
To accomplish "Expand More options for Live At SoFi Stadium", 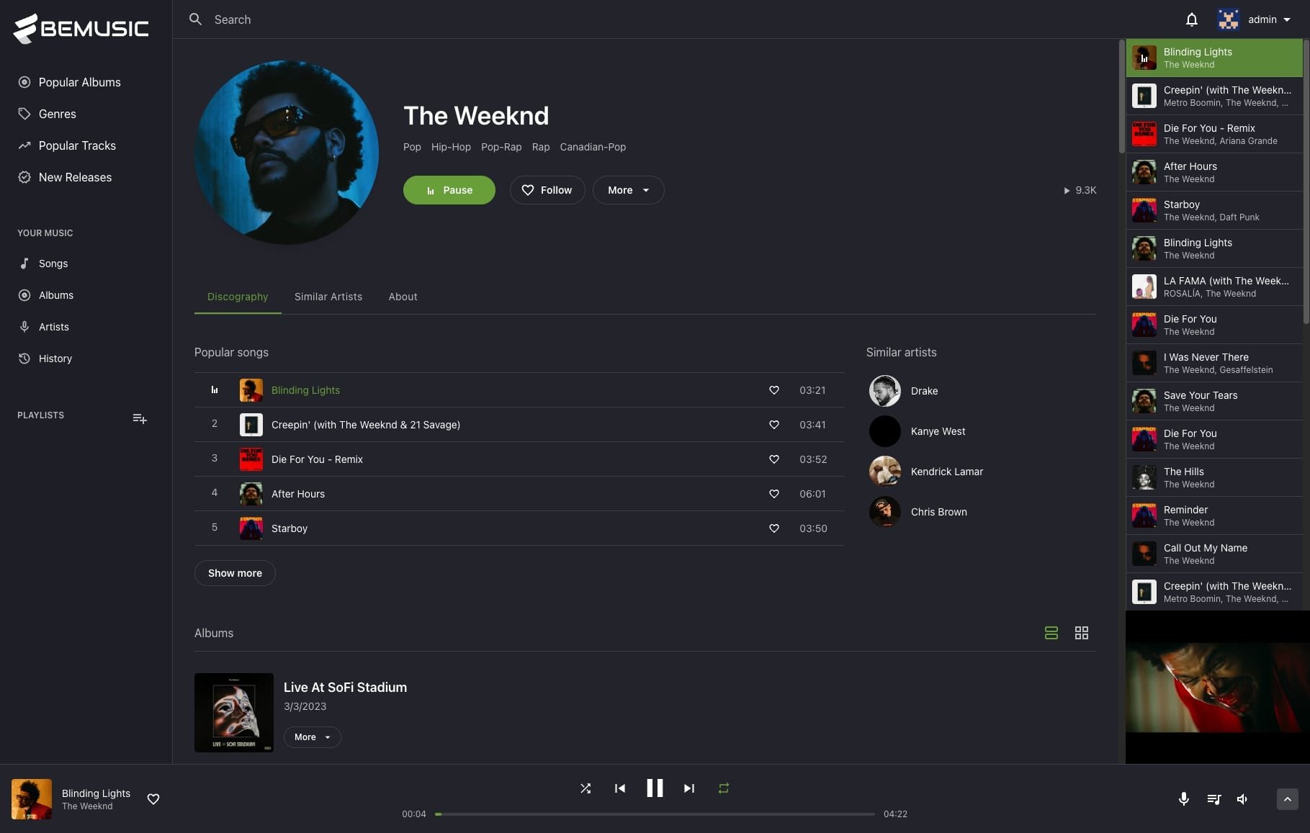I will 312,737.
